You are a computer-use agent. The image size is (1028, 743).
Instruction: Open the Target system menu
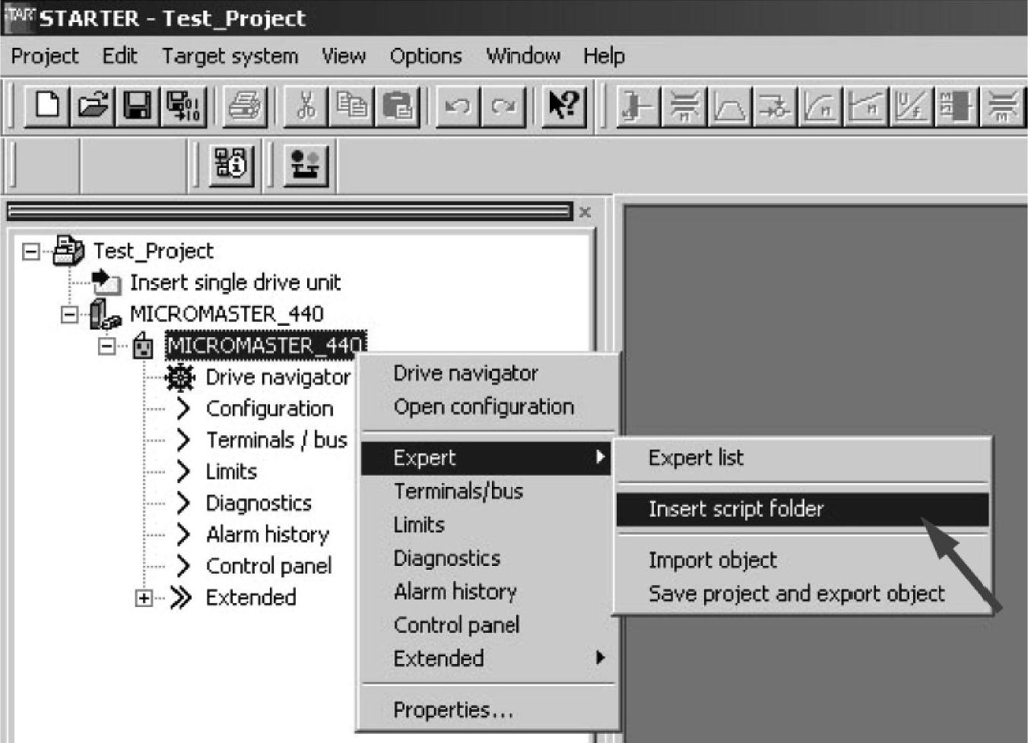coord(230,56)
